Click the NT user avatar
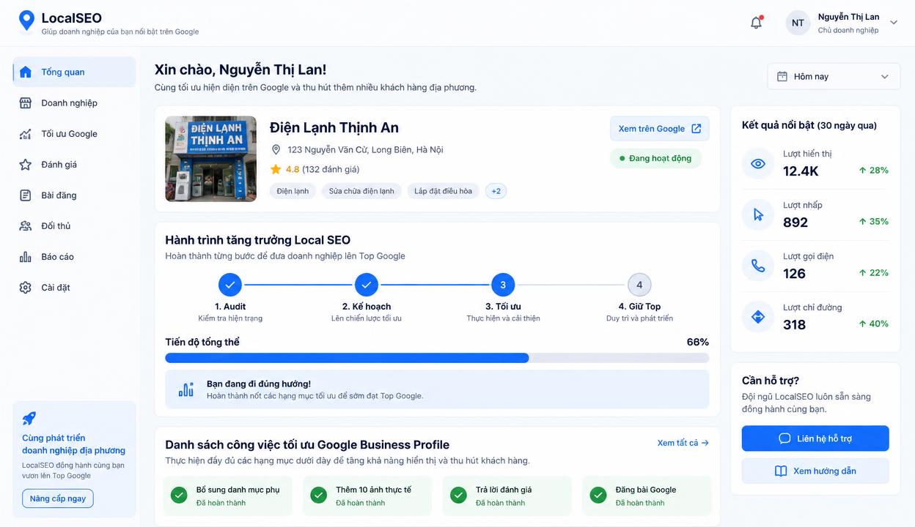Image resolution: width=915 pixels, height=527 pixels. click(798, 23)
